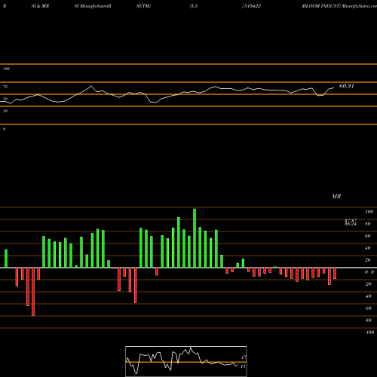The image size is (377, 377).
Task: Click the overlapping 36.24 value near MR axis
Action: pyautogui.click(x=351, y=224)
